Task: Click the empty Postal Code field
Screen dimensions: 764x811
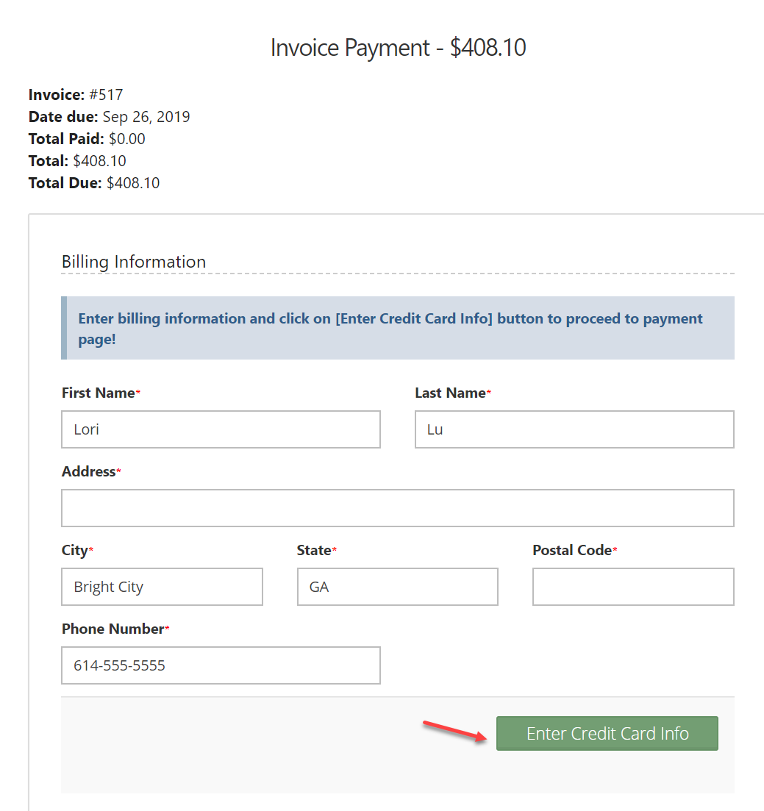Action: click(x=632, y=587)
